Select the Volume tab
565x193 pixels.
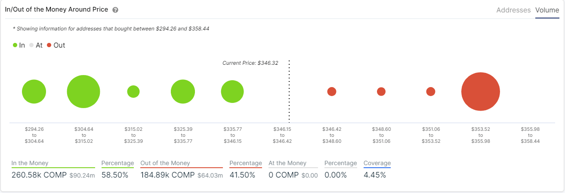547,10
